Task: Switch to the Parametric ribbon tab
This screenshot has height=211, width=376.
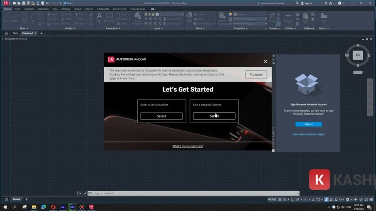Action: click(x=43, y=8)
